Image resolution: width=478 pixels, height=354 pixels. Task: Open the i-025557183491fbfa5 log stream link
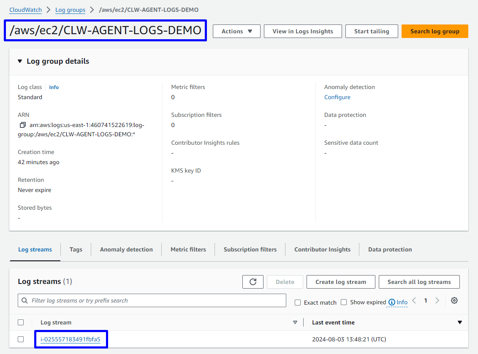tap(71, 339)
